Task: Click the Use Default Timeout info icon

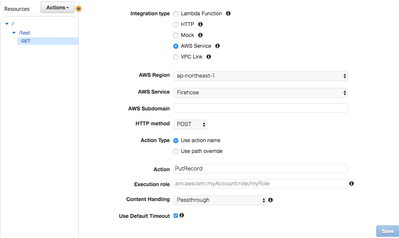Action: pyautogui.click(x=182, y=215)
